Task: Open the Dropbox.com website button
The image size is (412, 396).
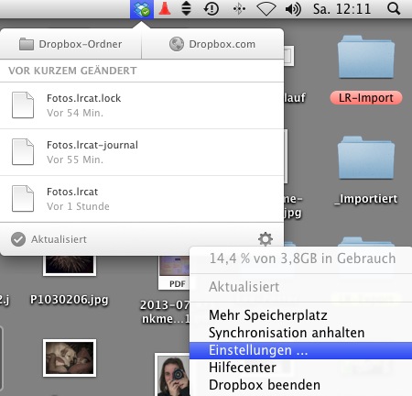Action: pyautogui.click(x=212, y=44)
